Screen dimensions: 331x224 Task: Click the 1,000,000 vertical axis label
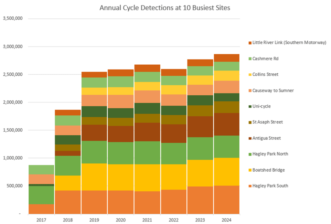(12, 158)
